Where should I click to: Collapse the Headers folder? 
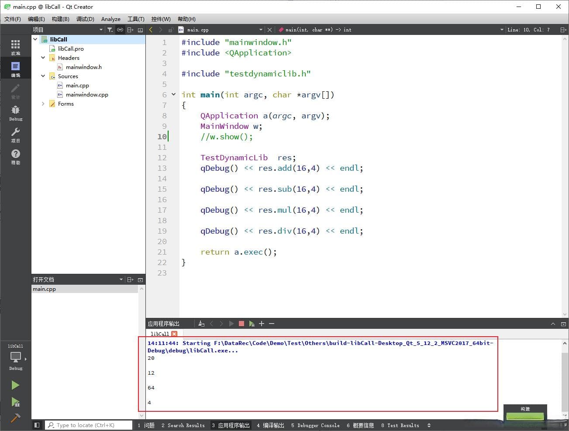click(43, 58)
